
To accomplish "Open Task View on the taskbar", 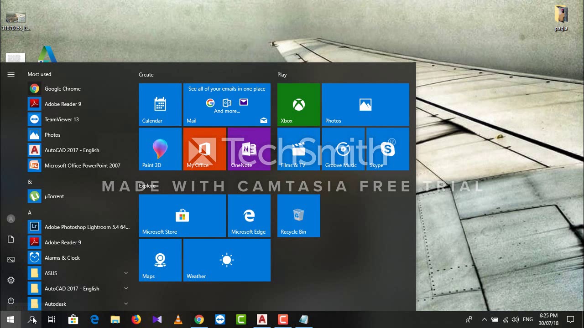I will click(52, 319).
